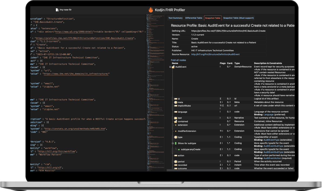This screenshot has height=191, width=322.
Task: Open the Text Summary tab
Action: click(175, 18)
